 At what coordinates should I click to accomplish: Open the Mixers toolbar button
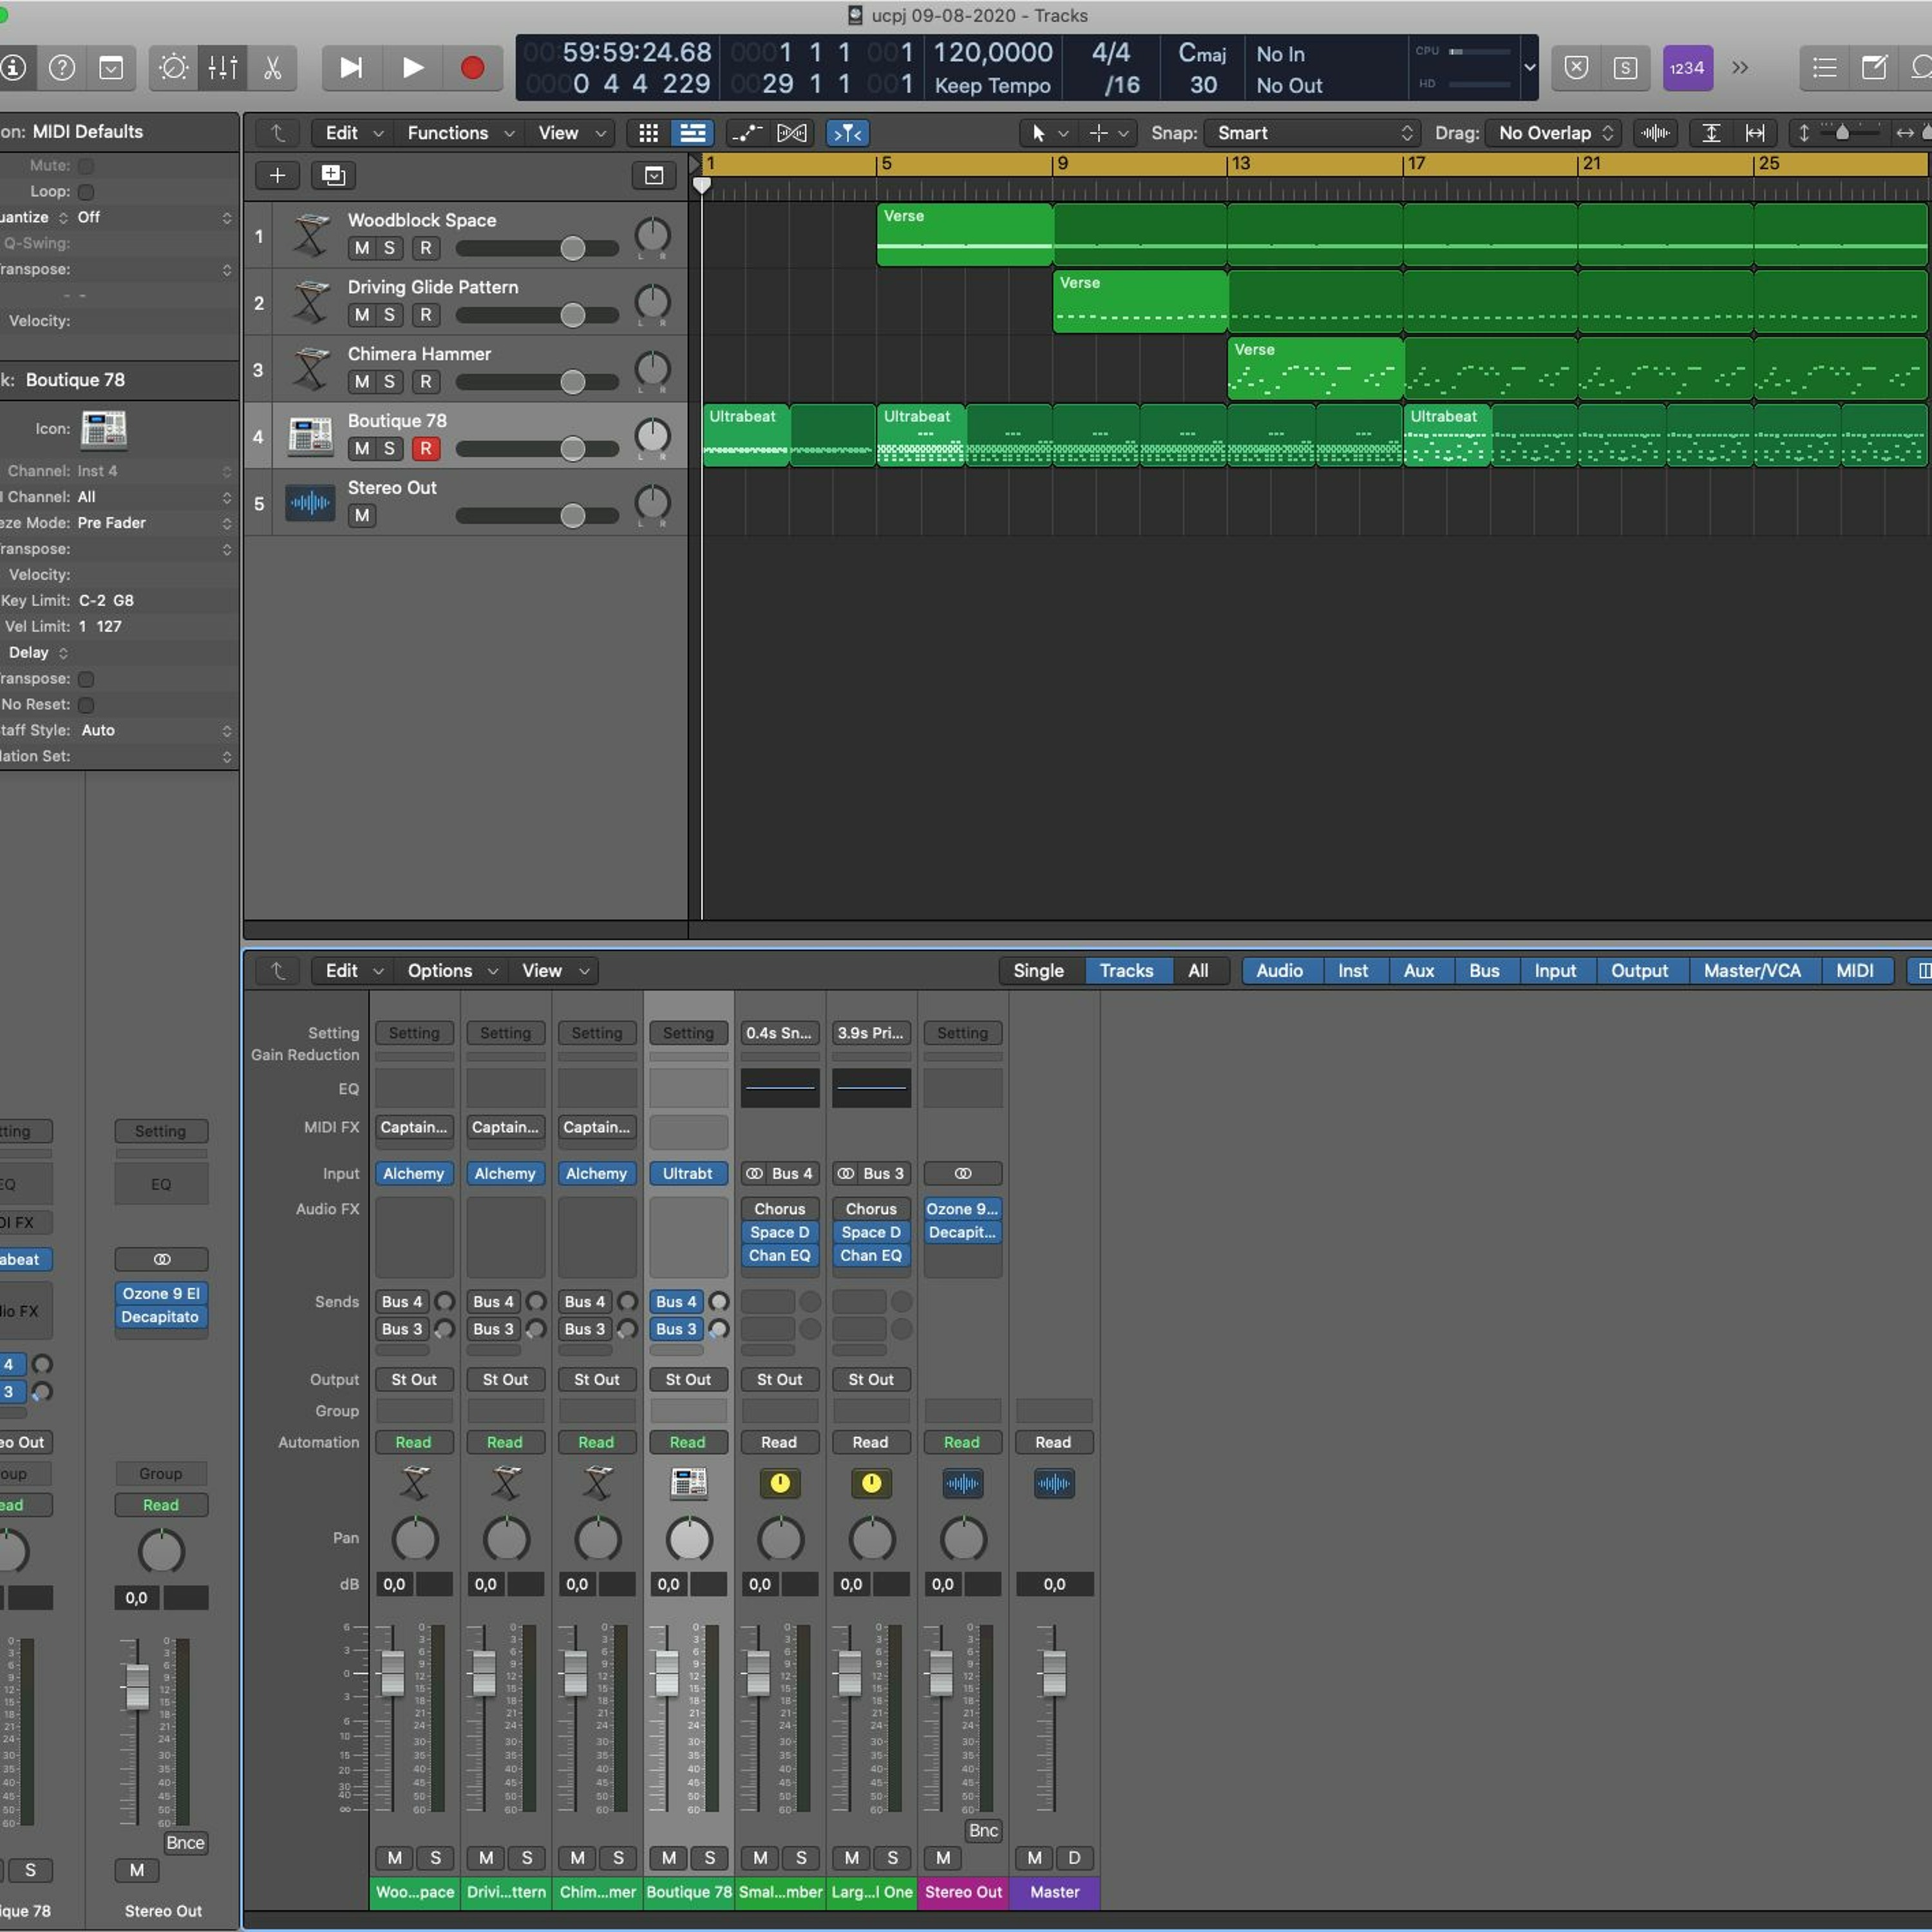[x=222, y=68]
